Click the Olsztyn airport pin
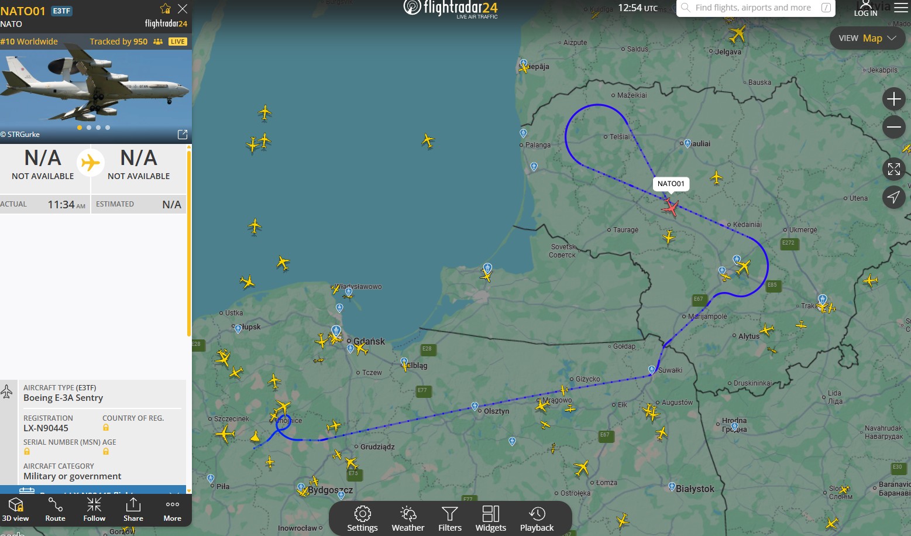Viewport: 911px width, 536px height. [475, 406]
